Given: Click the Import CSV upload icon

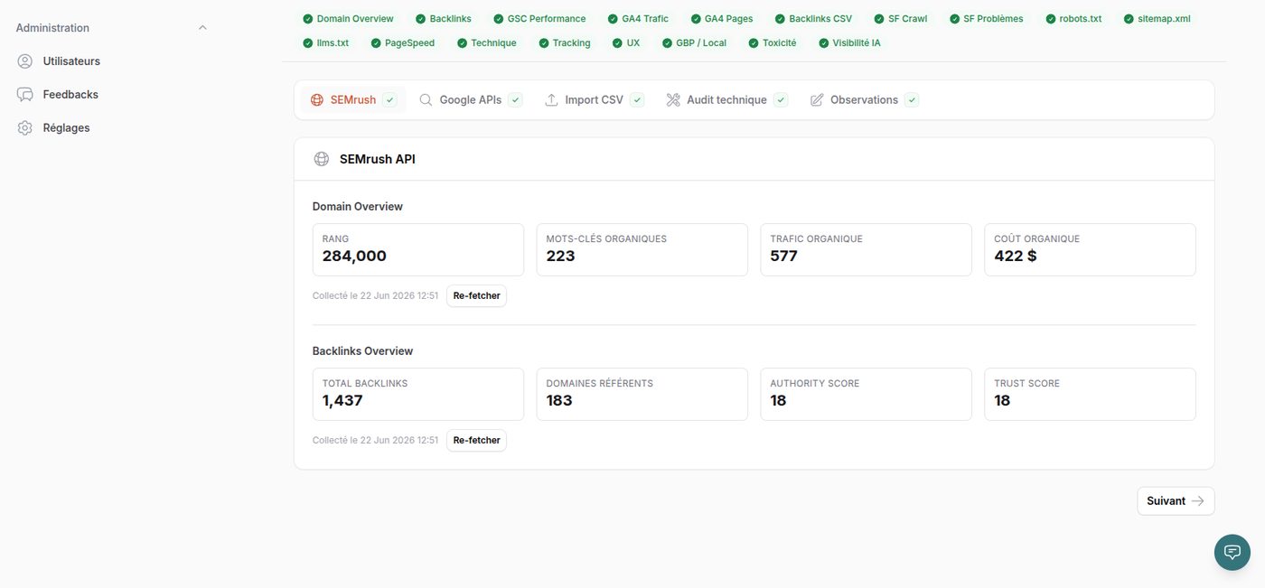Looking at the screenshot, I should tap(551, 100).
